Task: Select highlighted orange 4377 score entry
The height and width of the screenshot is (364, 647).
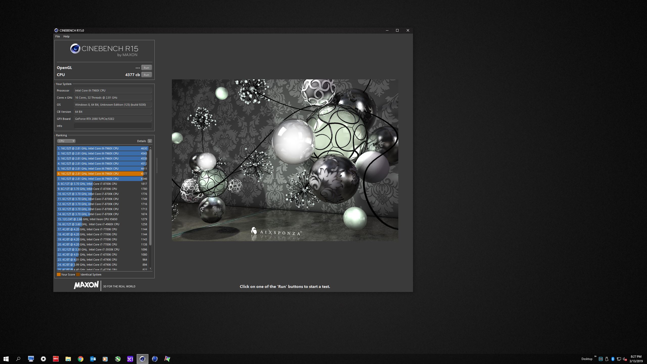Action: [102, 174]
